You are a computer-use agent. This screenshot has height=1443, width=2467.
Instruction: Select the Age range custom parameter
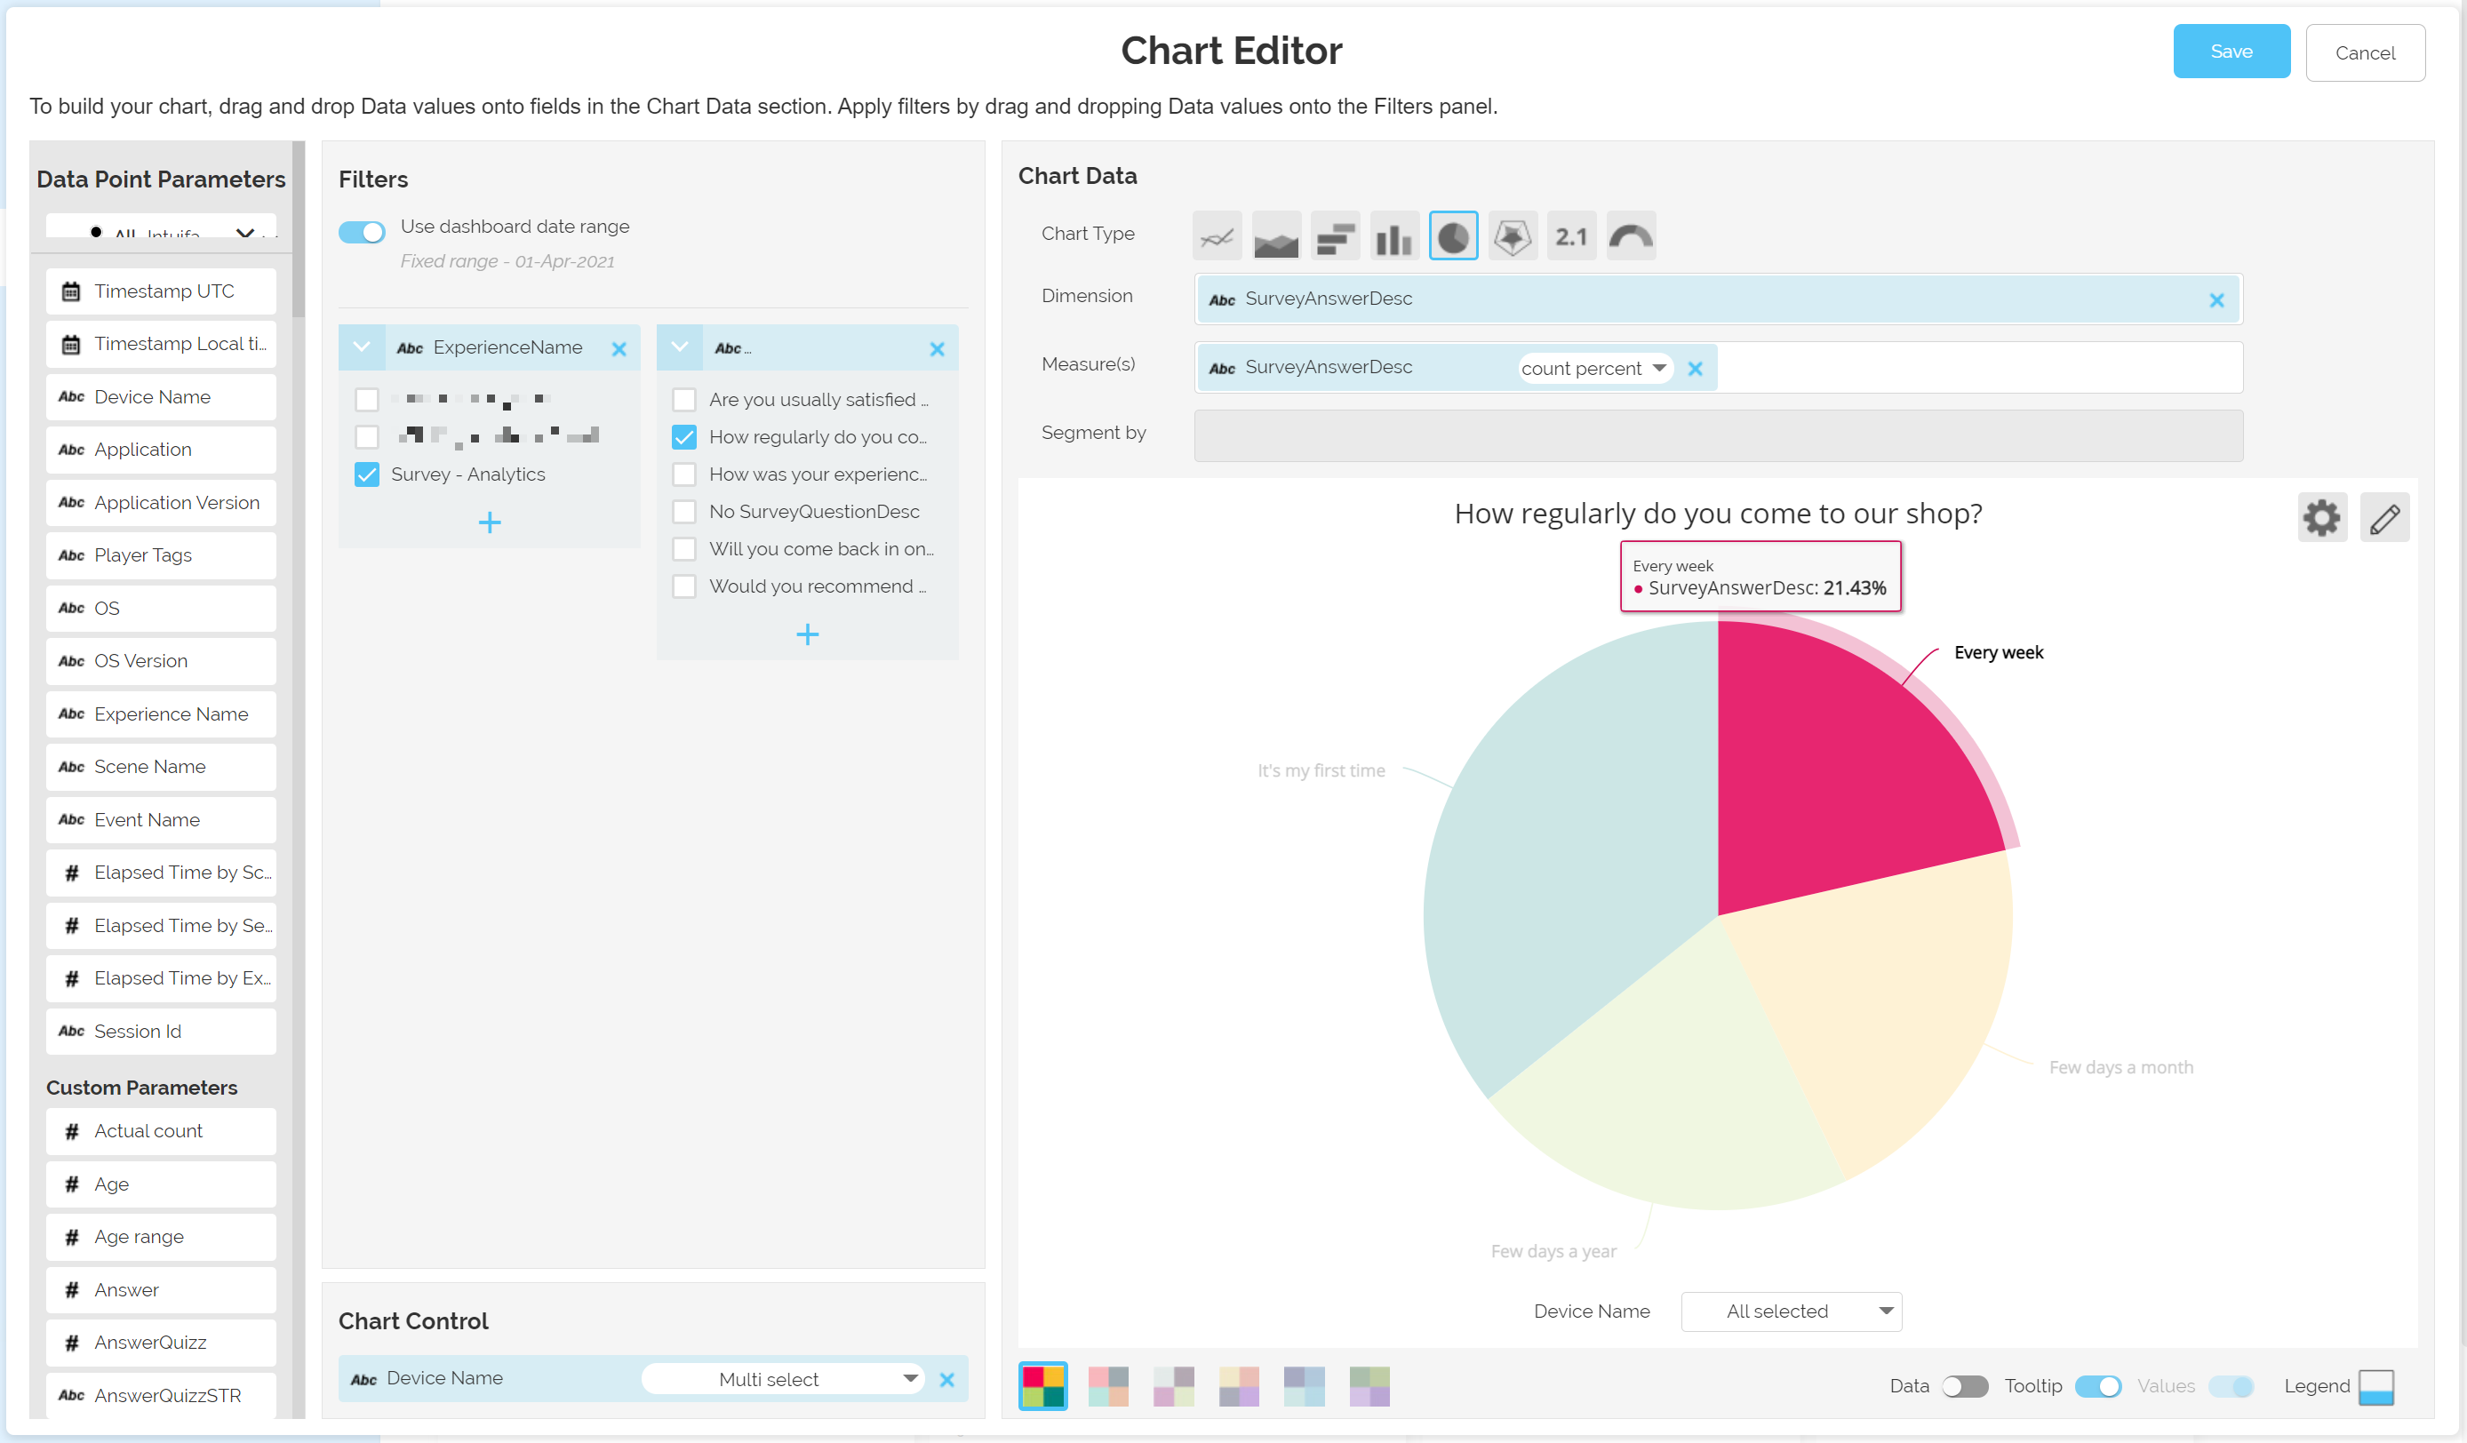[x=162, y=1238]
